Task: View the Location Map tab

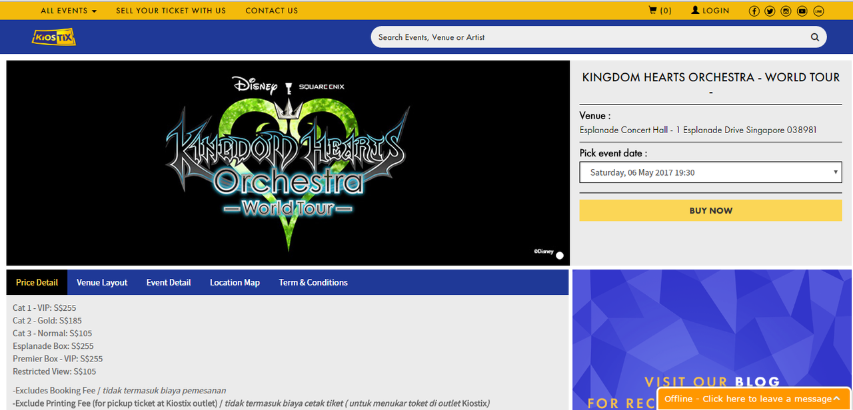Action: point(235,282)
